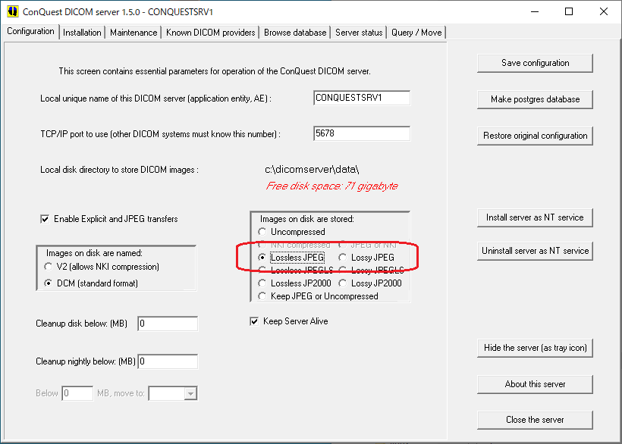Focus Cleanup disk below (MB) field
This screenshot has height=444, width=622.
[x=168, y=324]
